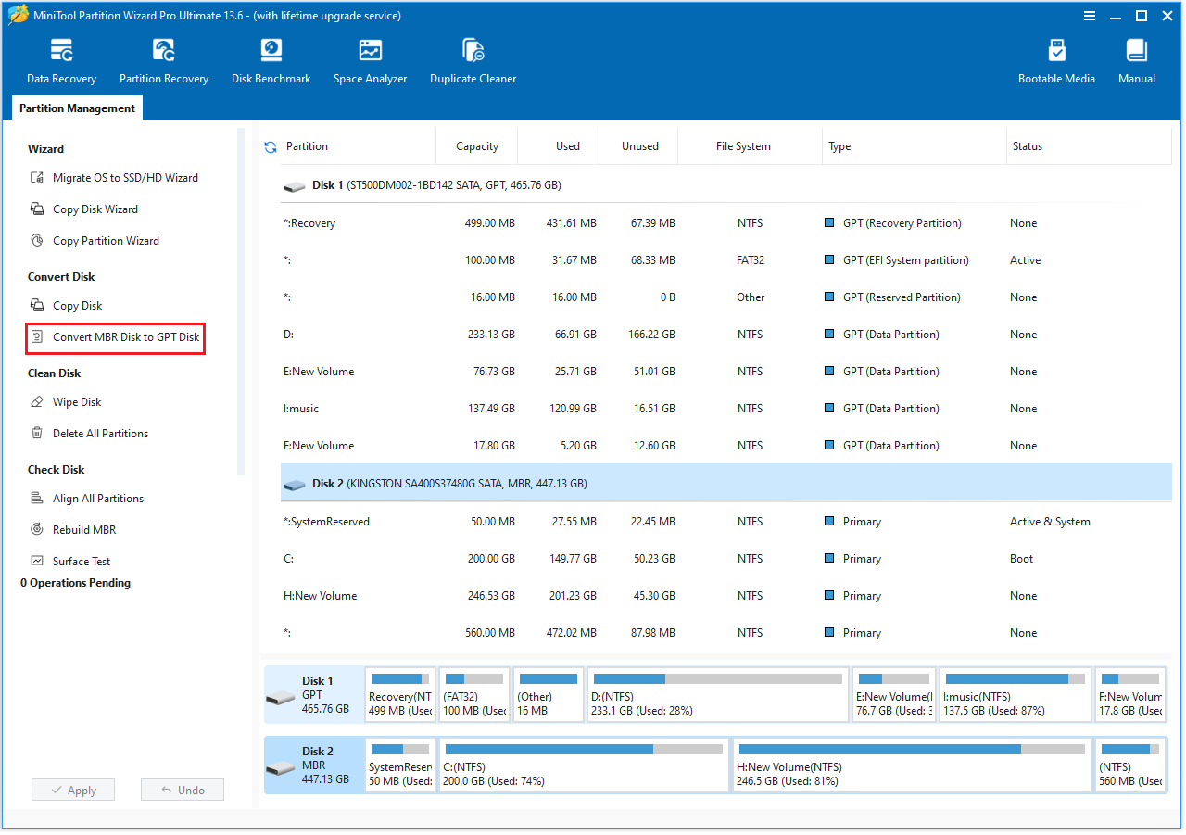The width and height of the screenshot is (1186, 835).
Task: Click I:music(NTFS) block in map
Action: [x=1016, y=694]
